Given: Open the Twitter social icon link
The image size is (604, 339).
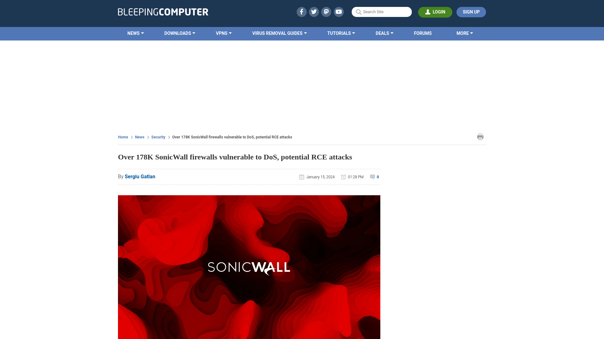Looking at the screenshot, I should tap(314, 12).
